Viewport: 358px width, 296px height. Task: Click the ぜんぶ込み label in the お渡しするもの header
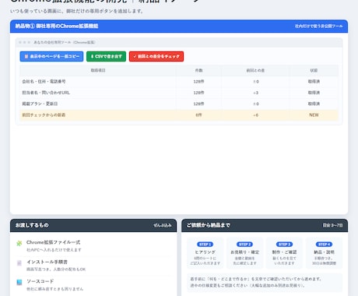coord(163,225)
